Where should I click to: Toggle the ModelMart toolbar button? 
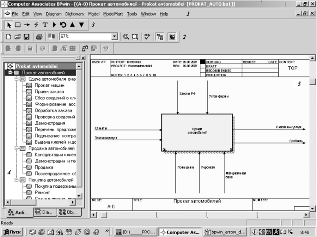[172, 37]
